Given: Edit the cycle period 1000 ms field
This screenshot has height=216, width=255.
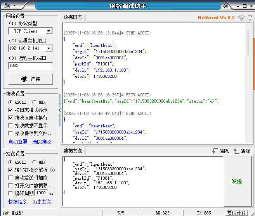Looking at the screenshot, I should point(41,193).
